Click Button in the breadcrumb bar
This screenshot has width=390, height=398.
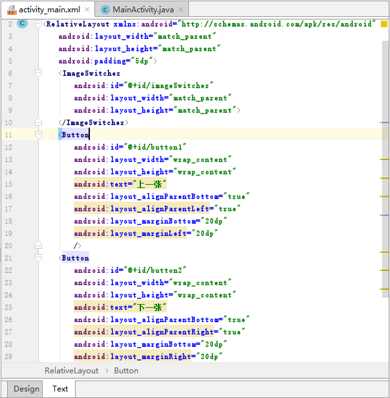[x=126, y=371]
